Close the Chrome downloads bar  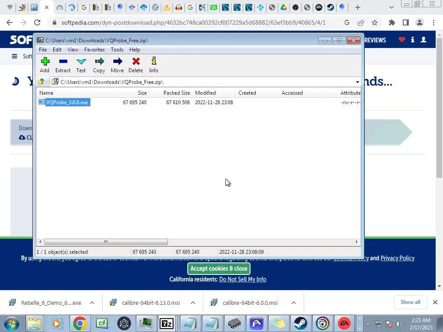[x=435, y=302]
